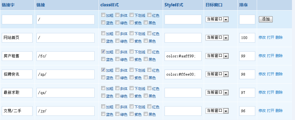Check 加粗 checkbox in the 网站首页 row
The height and width of the screenshot is (120, 295).
[x=103, y=33]
